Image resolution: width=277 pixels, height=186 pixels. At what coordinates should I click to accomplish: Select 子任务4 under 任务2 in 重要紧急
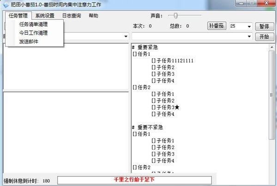[163, 114]
